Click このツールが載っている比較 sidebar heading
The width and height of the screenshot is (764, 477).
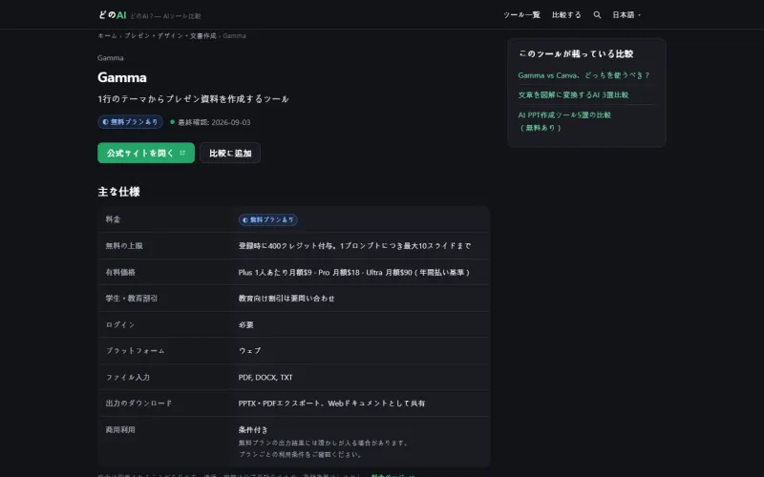pyautogui.click(x=576, y=54)
